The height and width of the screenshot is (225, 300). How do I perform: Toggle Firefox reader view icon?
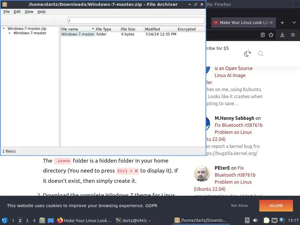(263, 35)
